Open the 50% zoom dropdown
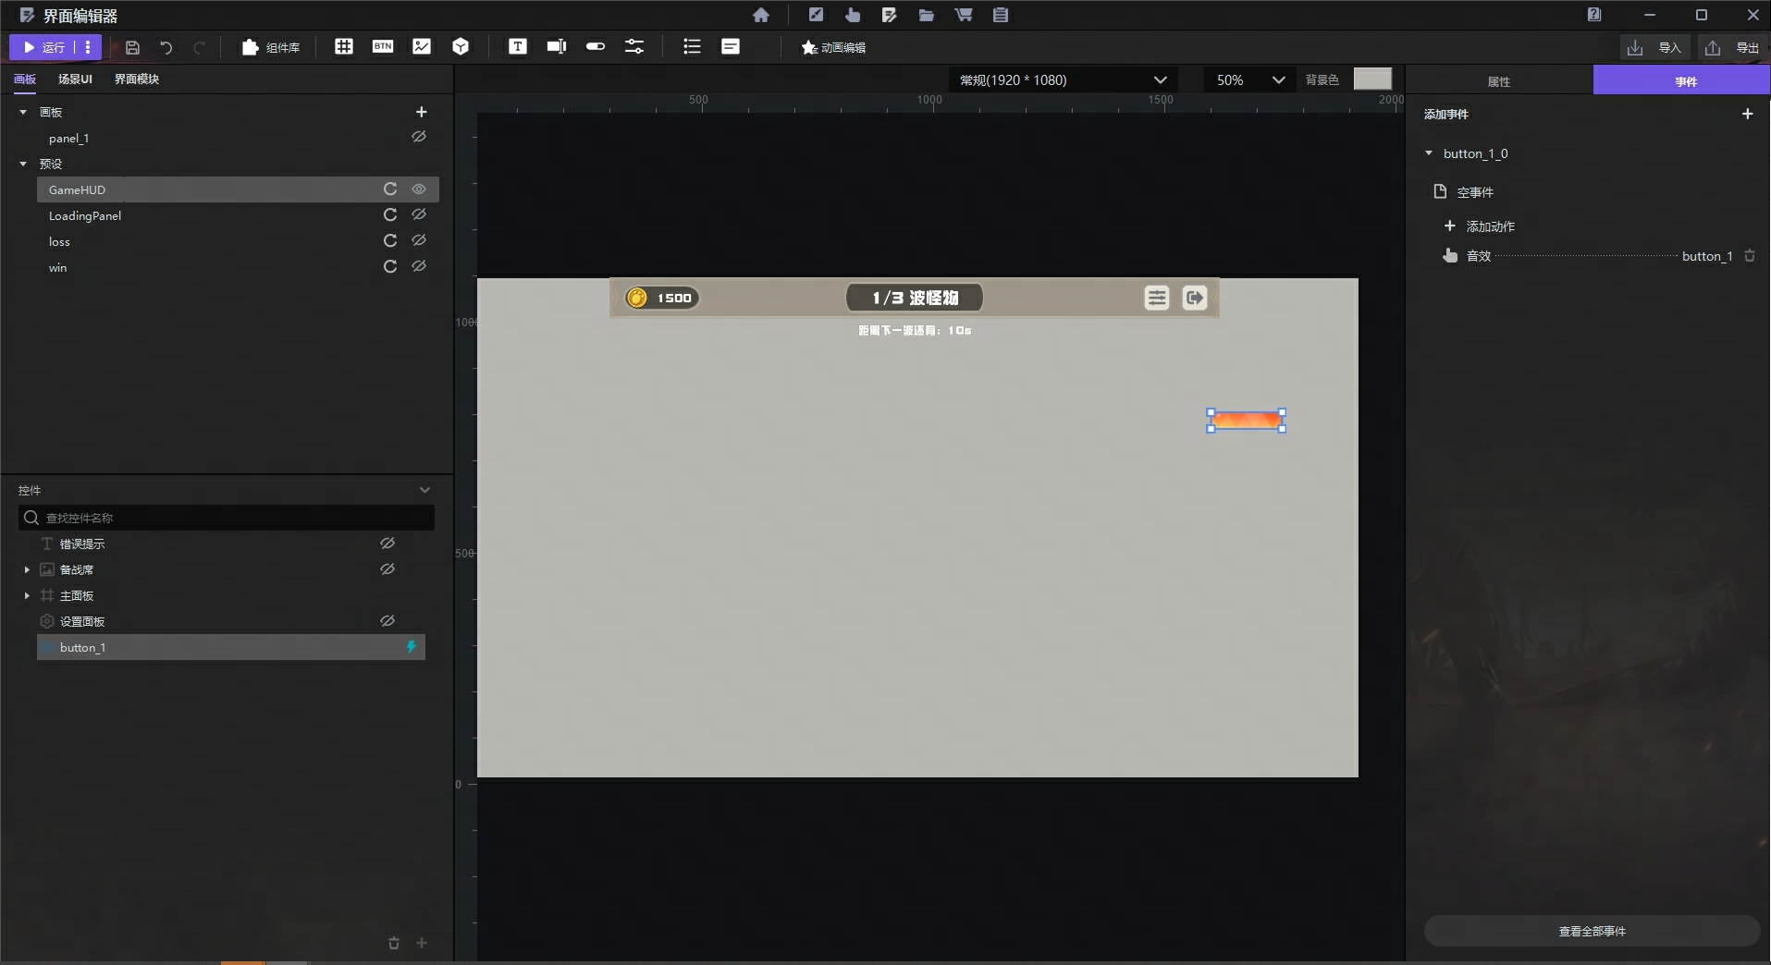1771x965 pixels. tap(1248, 80)
